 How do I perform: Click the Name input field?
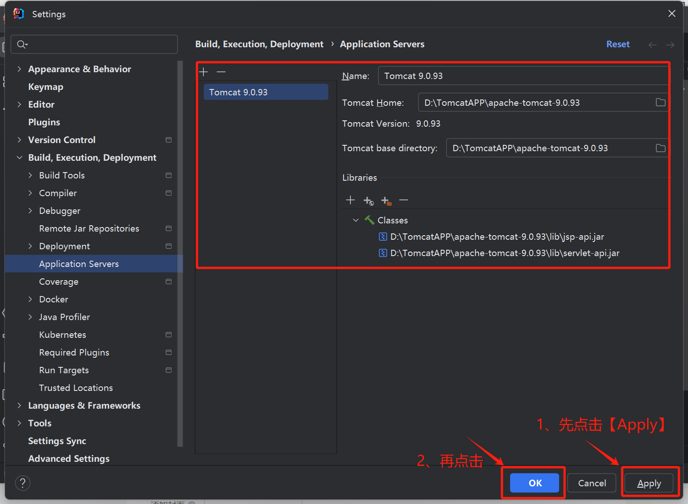(x=523, y=76)
